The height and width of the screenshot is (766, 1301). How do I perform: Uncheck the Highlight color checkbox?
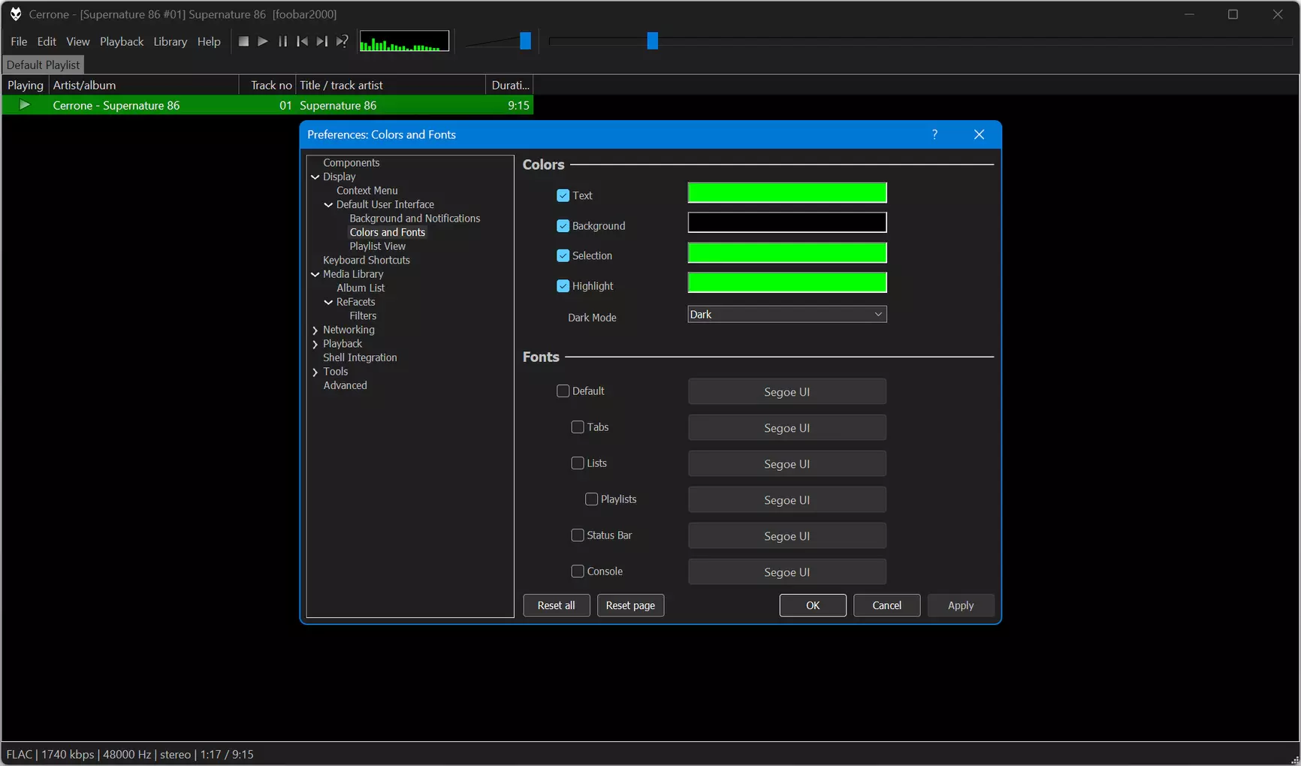pyautogui.click(x=563, y=285)
